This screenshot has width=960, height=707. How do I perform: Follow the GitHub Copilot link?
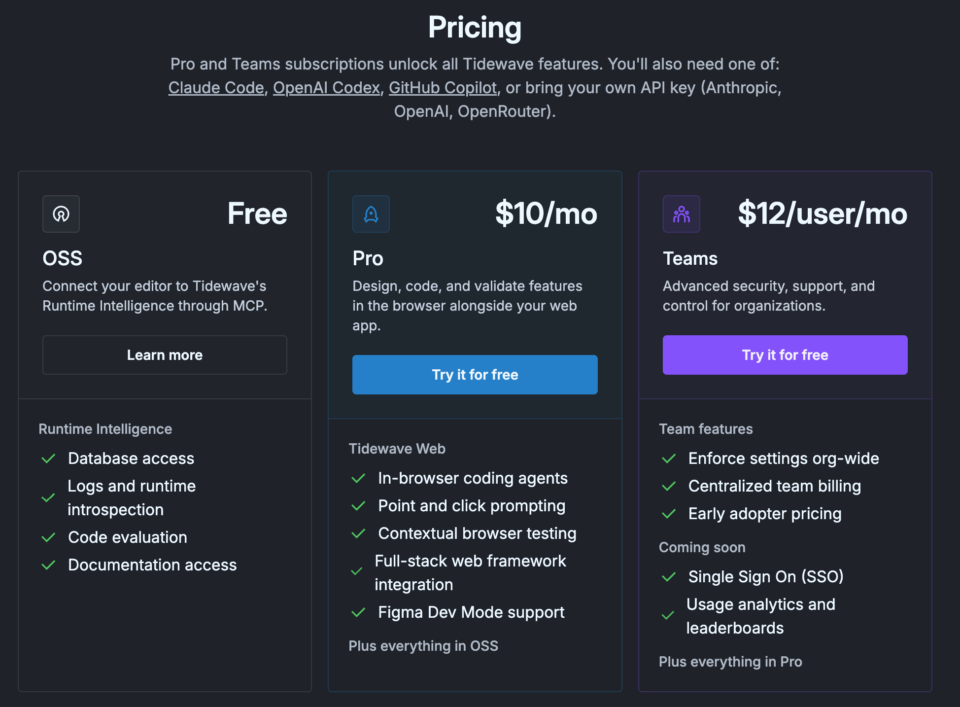[x=443, y=88]
